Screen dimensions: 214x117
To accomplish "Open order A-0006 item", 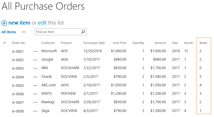I will [x=18, y=94].
